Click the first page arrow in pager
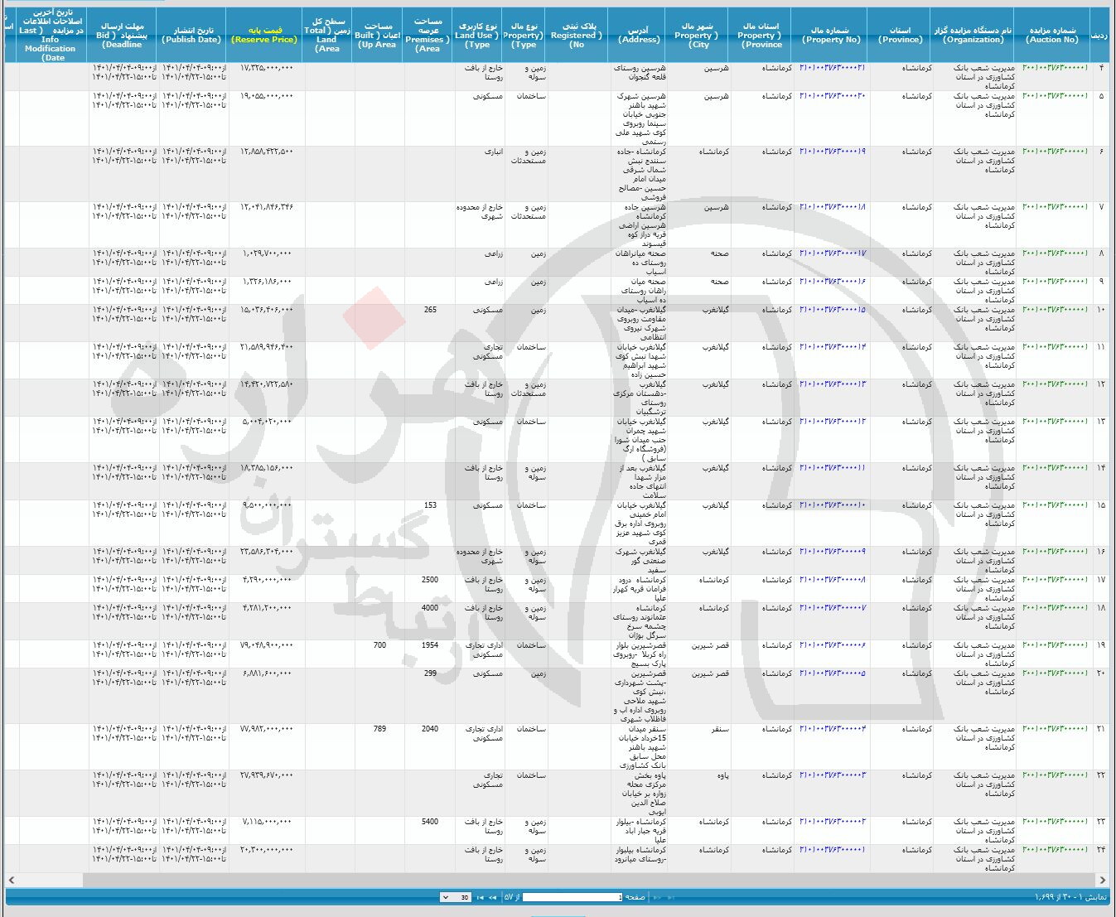 [x=669, y=897]
